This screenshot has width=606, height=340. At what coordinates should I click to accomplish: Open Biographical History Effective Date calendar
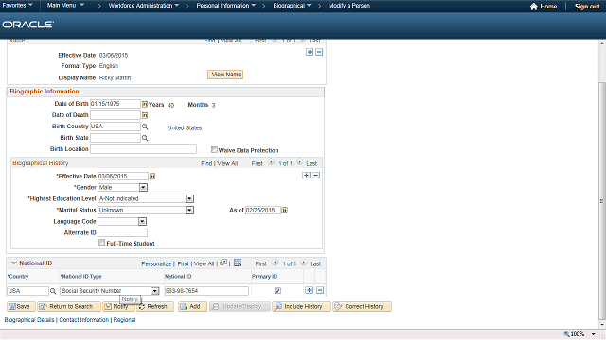(x=152, y=177)
